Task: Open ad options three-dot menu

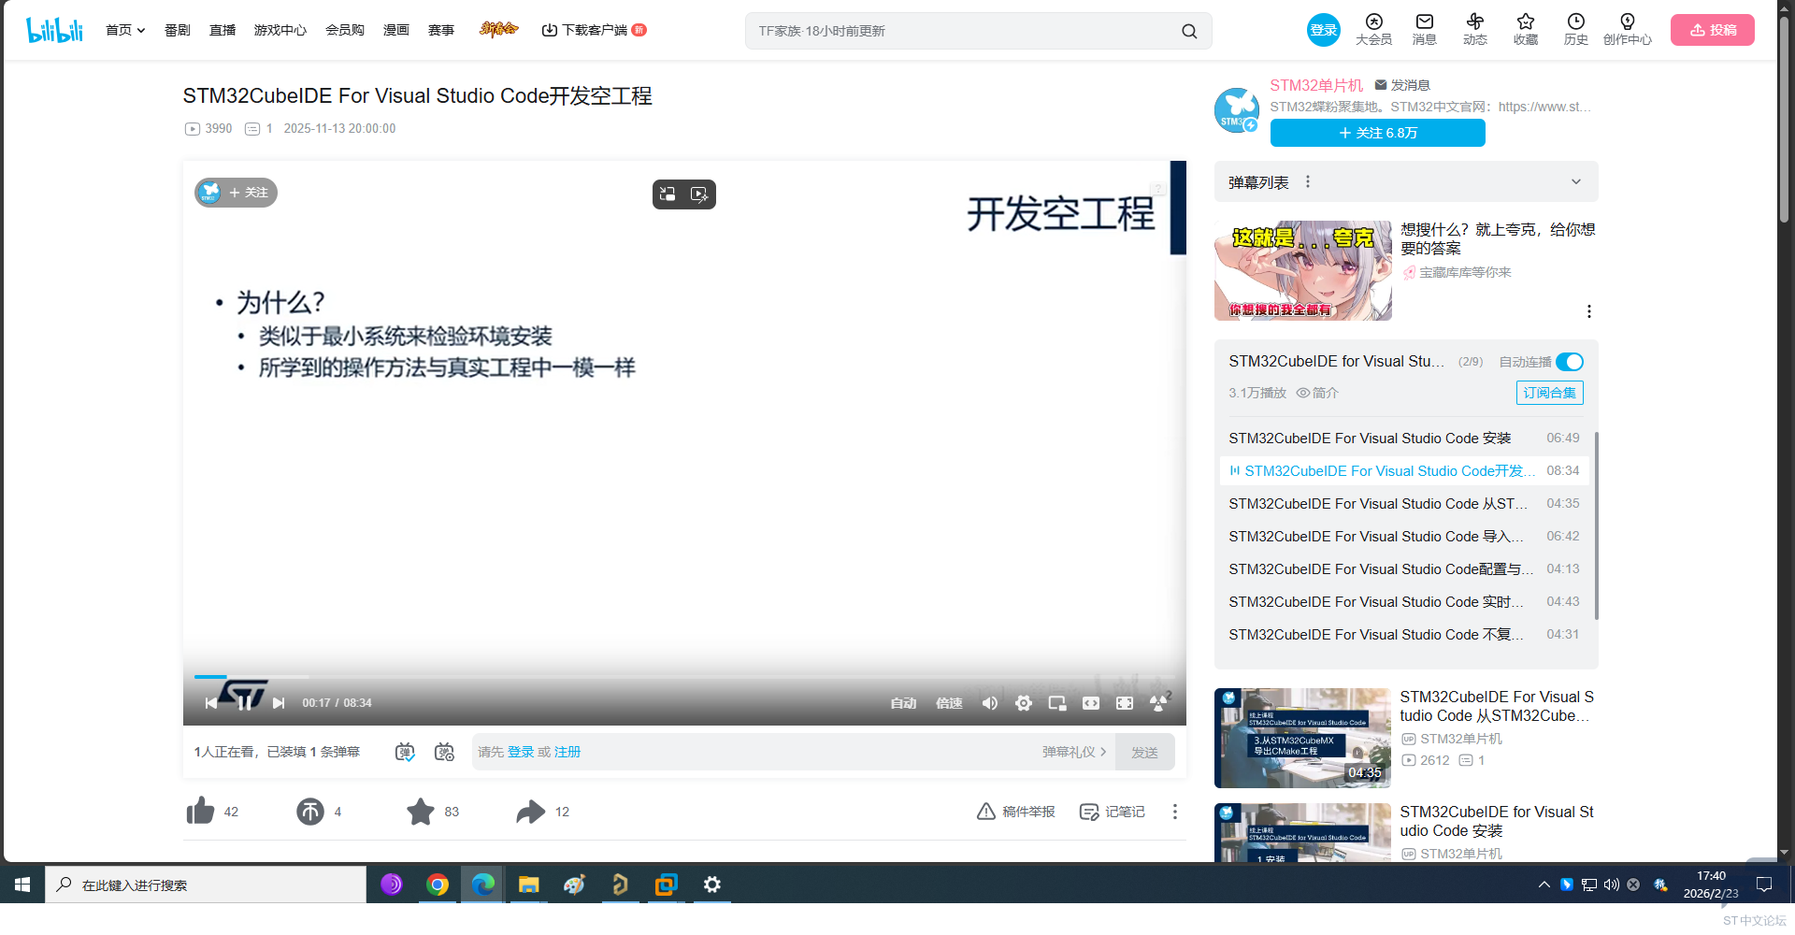Action: pyautogui.click(x=1589, y=311)
